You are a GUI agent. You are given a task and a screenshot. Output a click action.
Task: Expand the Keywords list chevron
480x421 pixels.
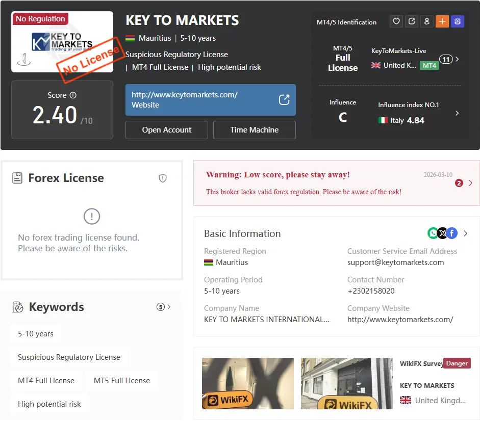click(x=169, y=306)
